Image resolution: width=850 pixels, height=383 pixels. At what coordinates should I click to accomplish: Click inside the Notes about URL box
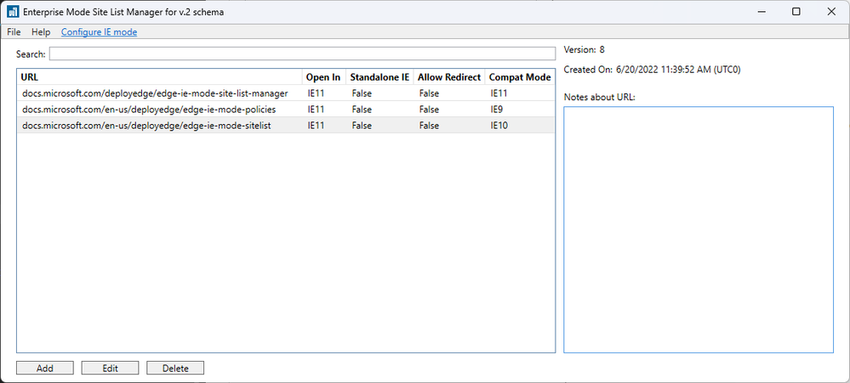(699, 230)
